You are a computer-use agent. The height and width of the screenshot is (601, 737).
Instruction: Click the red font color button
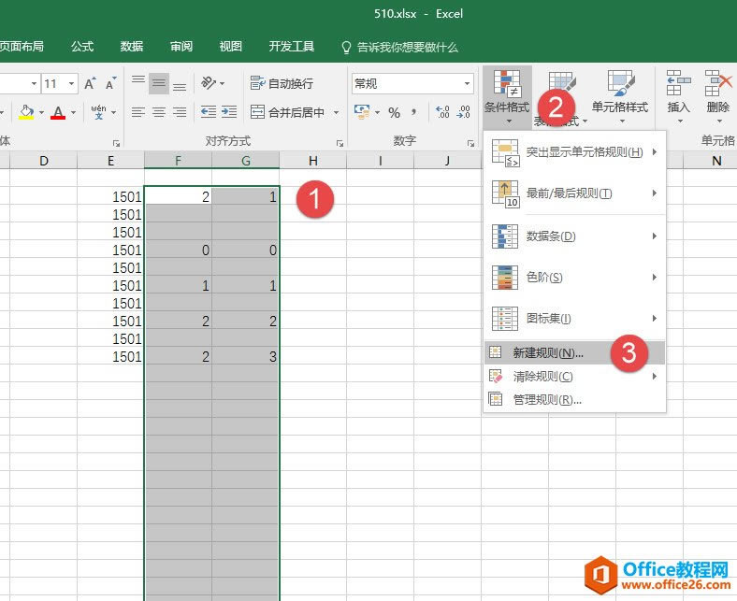point(58,113)
